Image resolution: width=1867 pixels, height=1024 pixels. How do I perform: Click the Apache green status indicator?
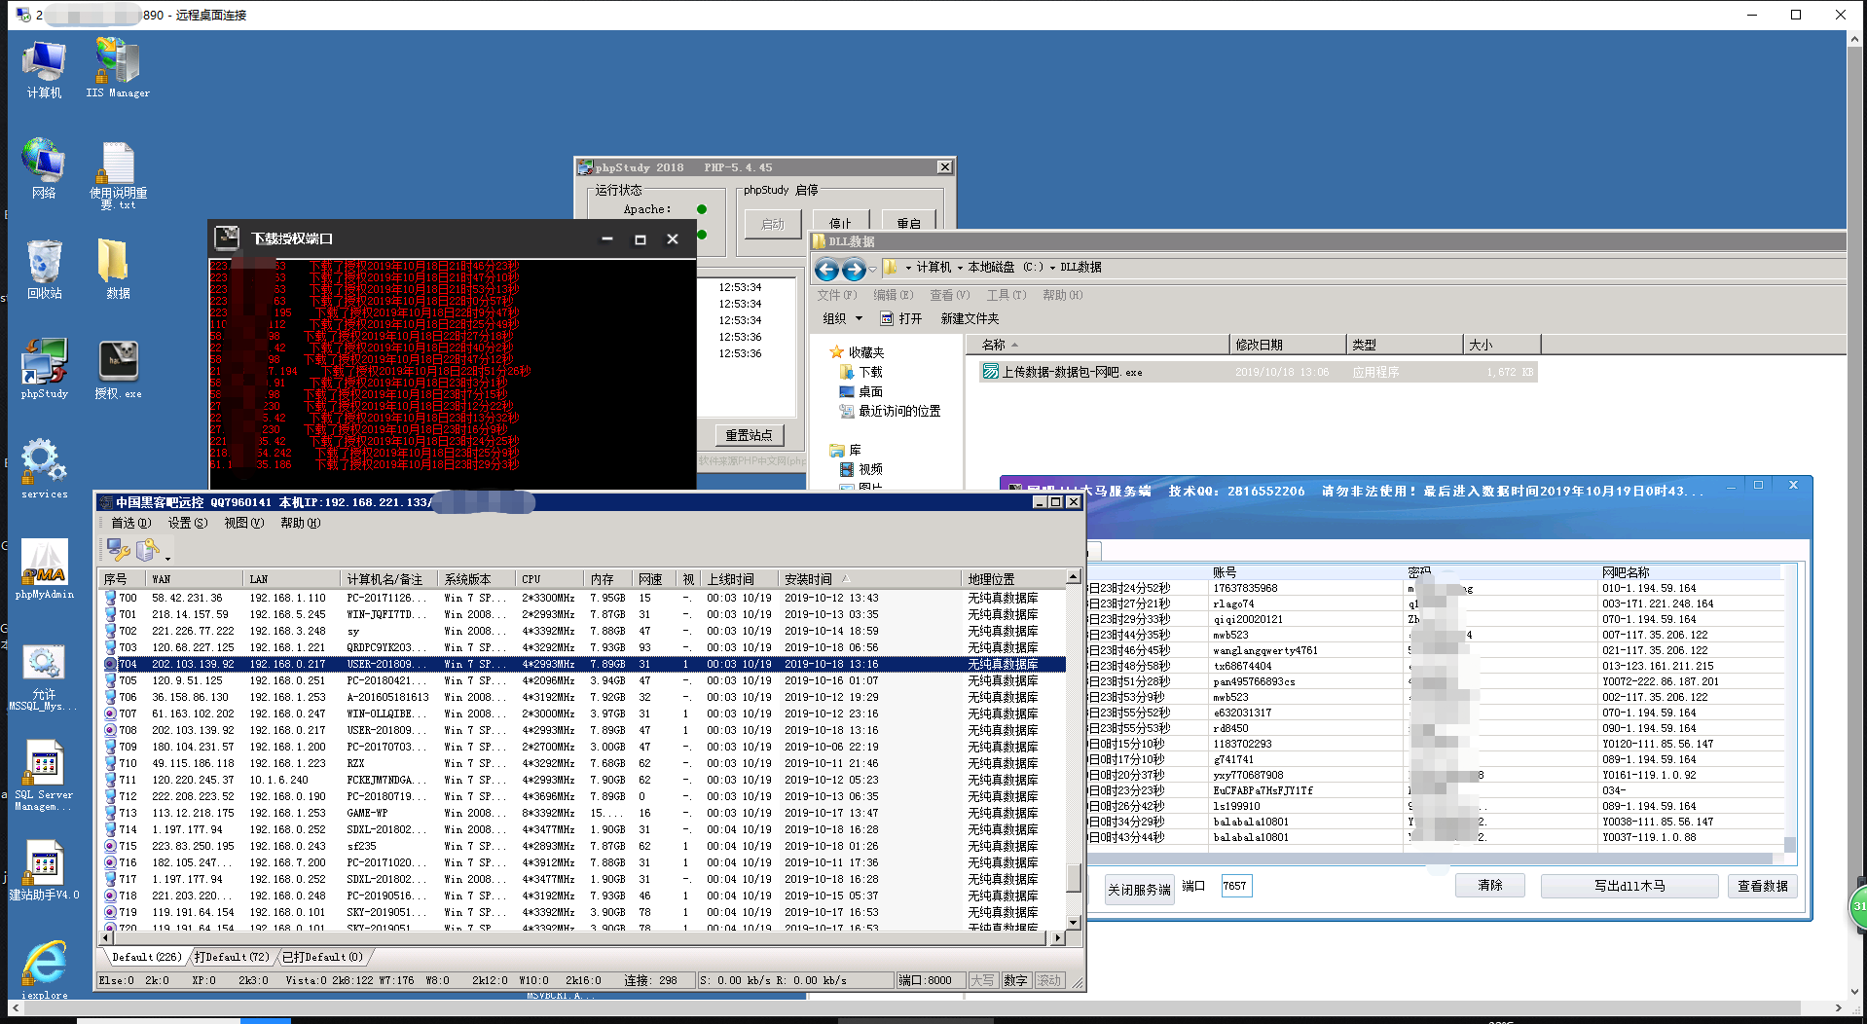click(702, 209)
